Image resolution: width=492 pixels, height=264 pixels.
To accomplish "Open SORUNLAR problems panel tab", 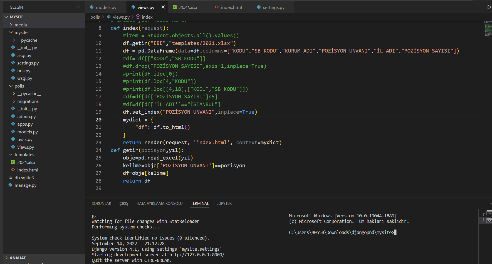I will point(102,203).
